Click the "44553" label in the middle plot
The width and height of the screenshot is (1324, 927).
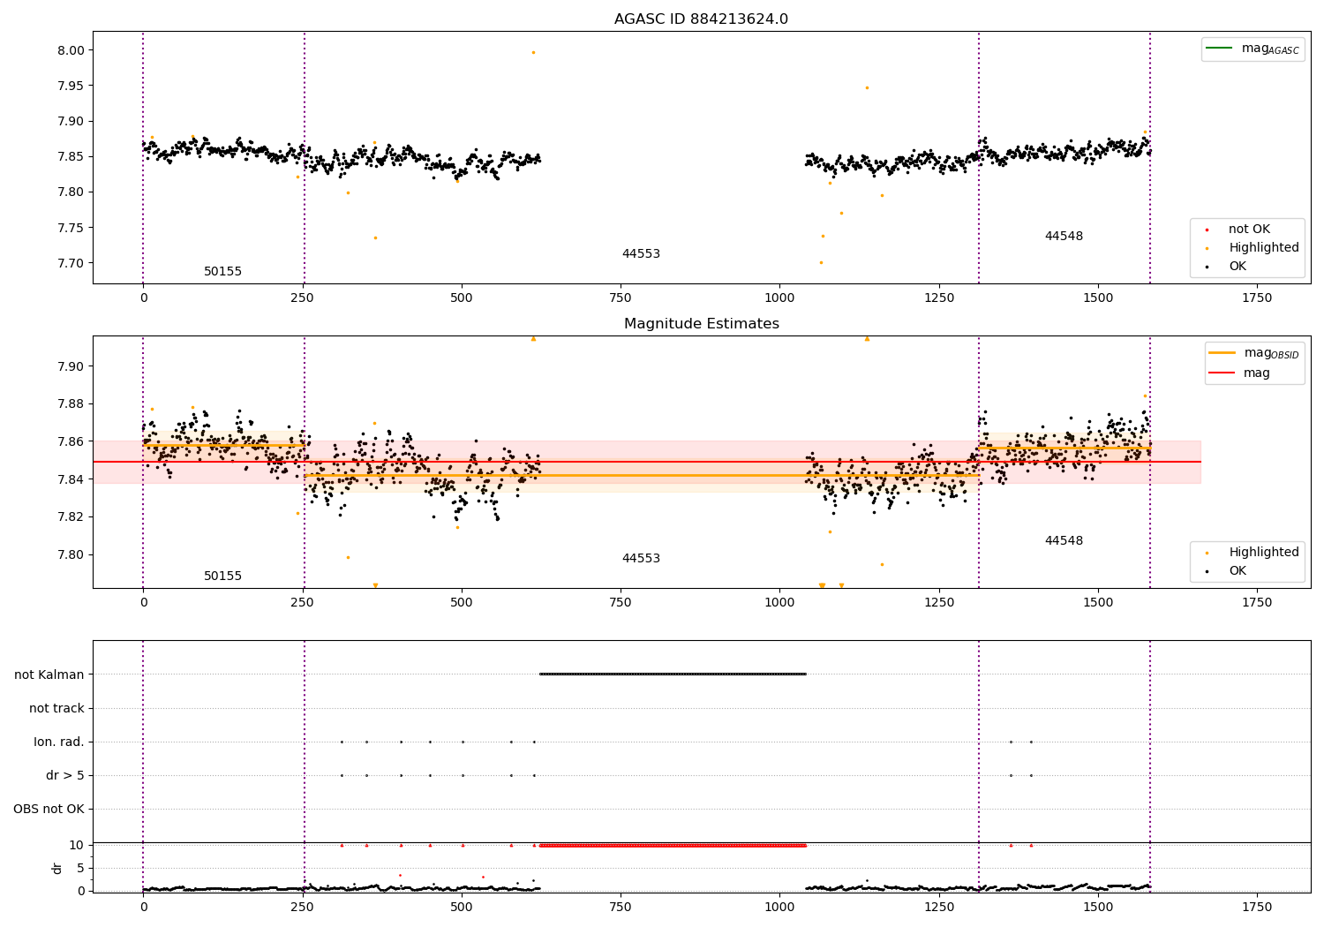[x=641, y=559]
